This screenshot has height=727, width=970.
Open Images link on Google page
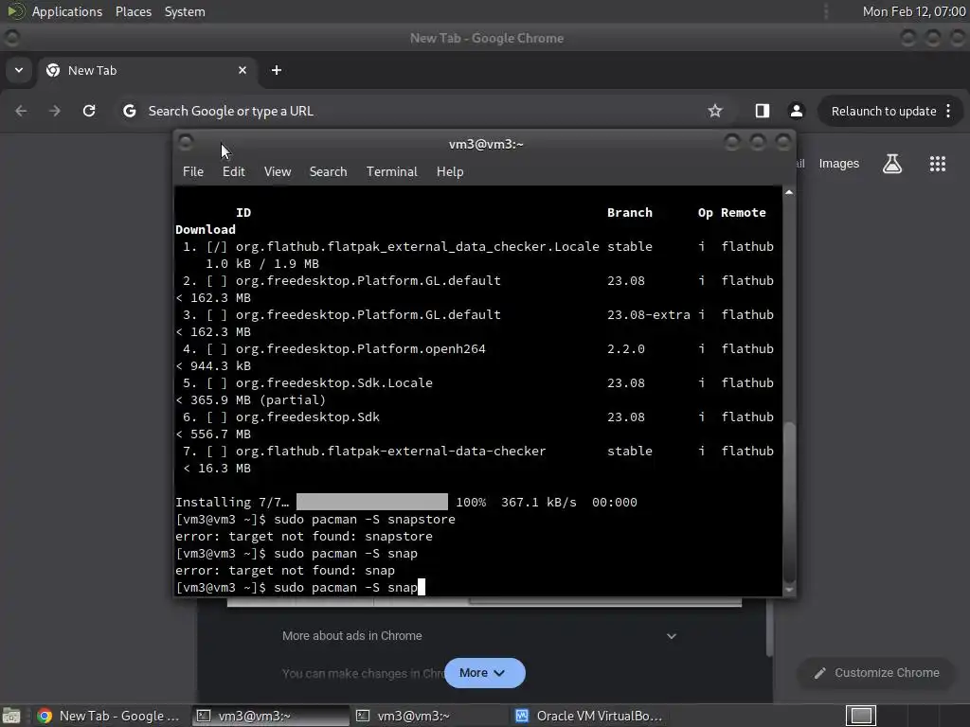pyautogui.click(x=839, y=164)
